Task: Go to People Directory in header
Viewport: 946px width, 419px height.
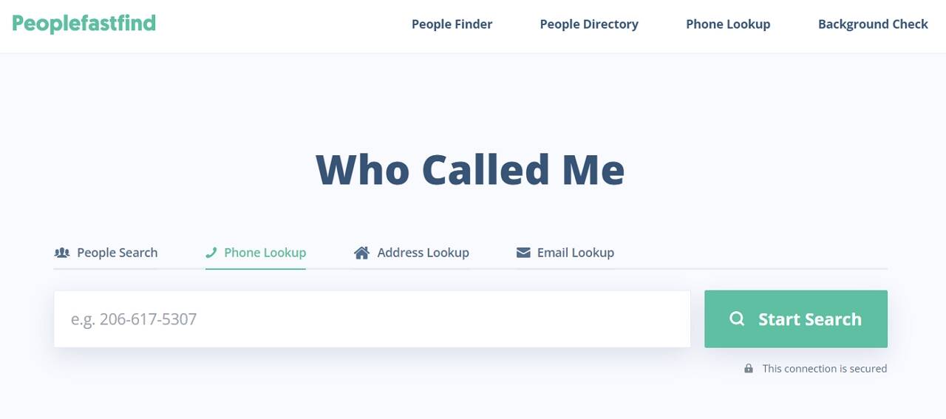Action: coord(589,24)
